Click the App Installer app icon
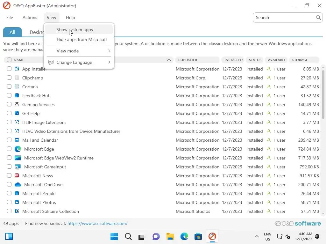326x244 pixels. point(17,69)
